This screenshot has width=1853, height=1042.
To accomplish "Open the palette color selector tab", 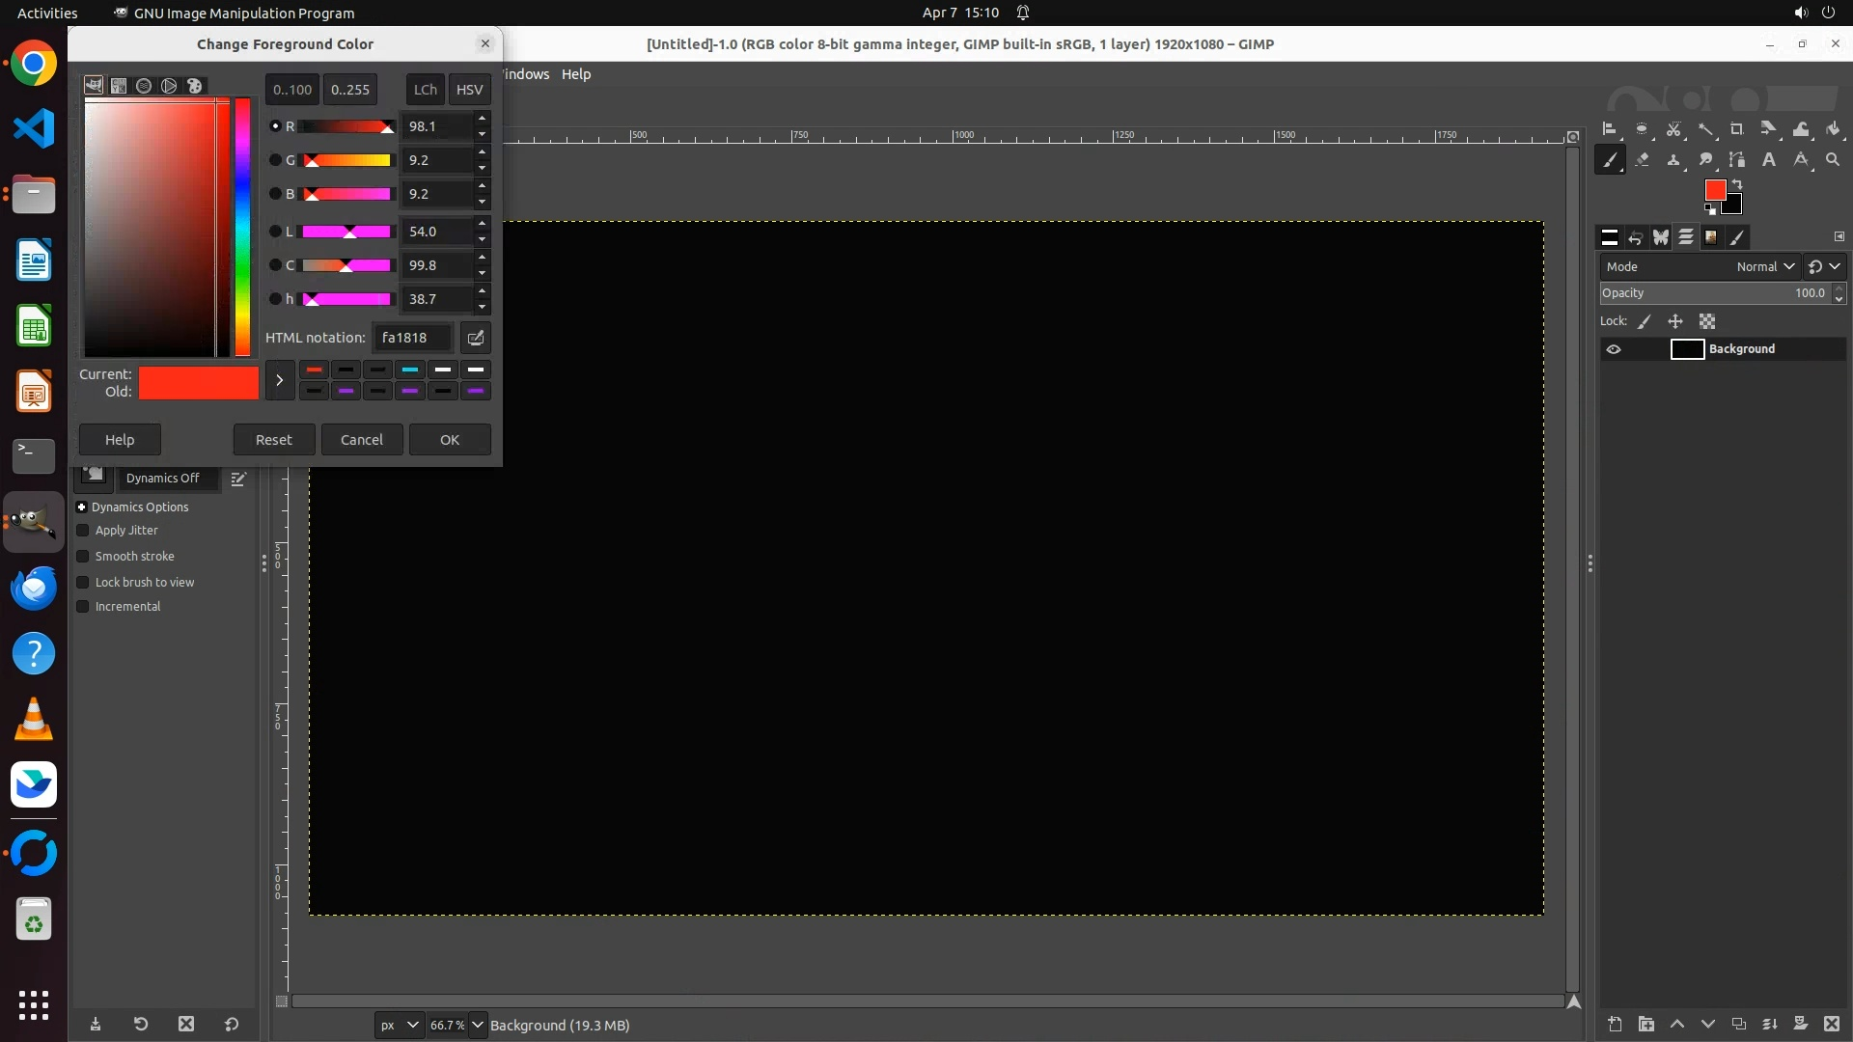I will (x=194, y=86).
